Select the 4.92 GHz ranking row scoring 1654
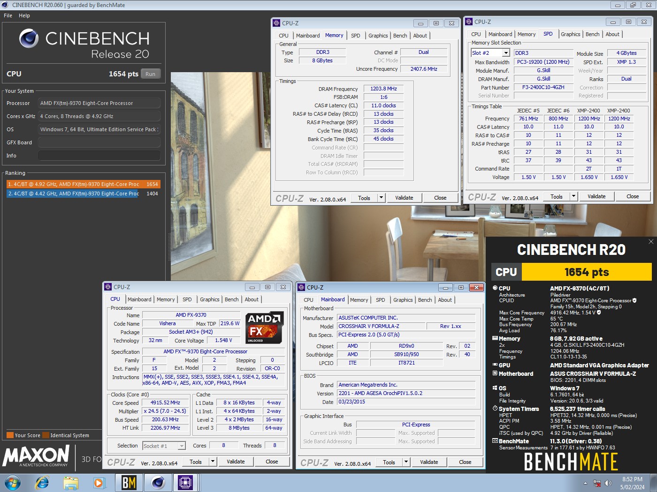Viewport: 657px width, 492px height. (83, 184)
